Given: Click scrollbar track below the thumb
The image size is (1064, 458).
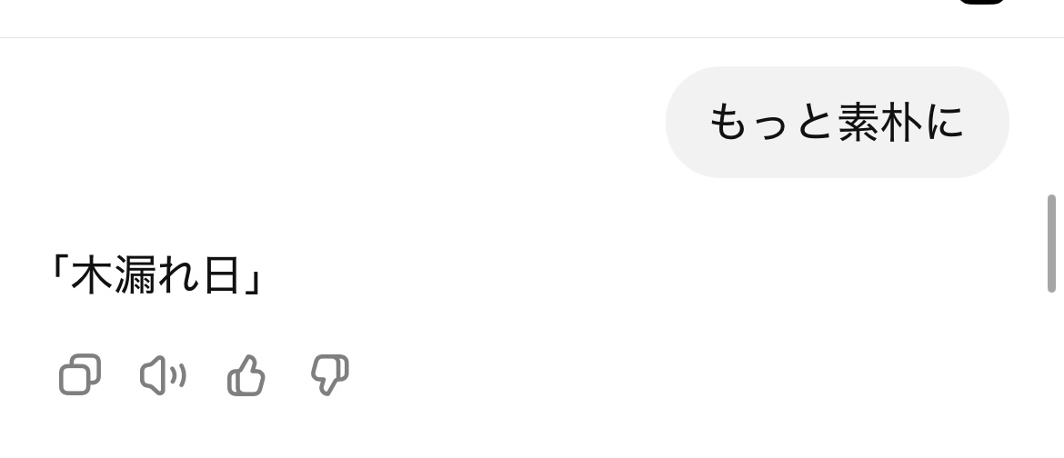Looking at the screenshot, I should (1051, 373).
